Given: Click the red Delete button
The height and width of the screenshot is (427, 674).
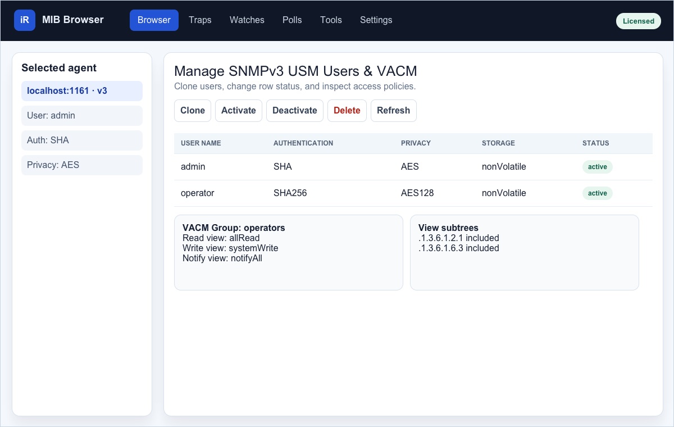Looking at the screenshot, I should click(347, 111).
